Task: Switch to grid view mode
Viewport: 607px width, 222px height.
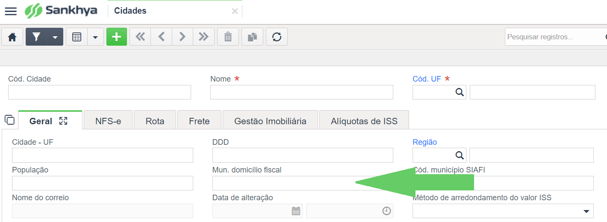Action: pos(77,37)
